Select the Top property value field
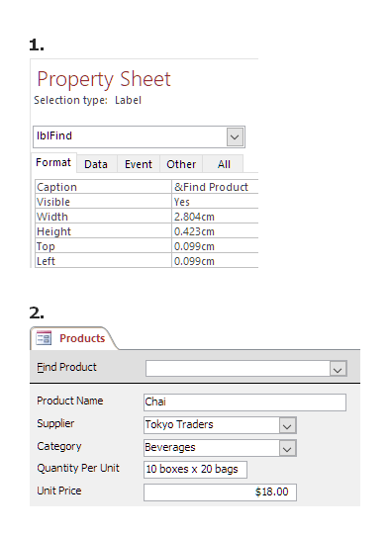390x536 pixels. [215, 246]
